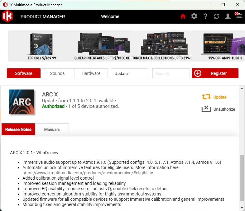Viewport: 245px width, 211px height.
Task: Switch to the Software tab
Action: [x=24, y=73]
